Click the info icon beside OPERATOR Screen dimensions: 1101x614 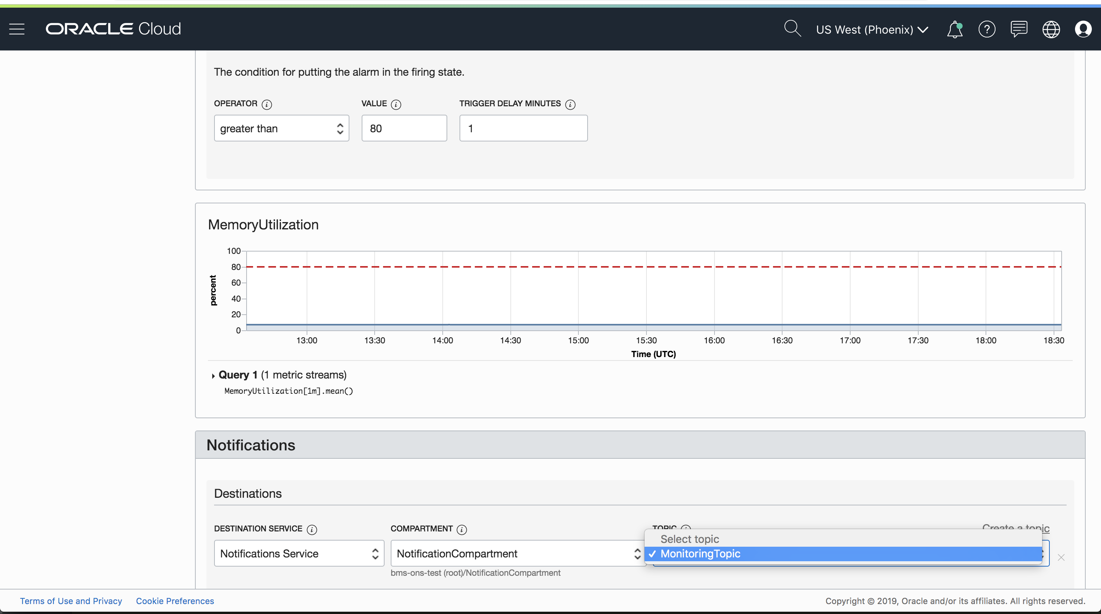click(x=267, y=104)
